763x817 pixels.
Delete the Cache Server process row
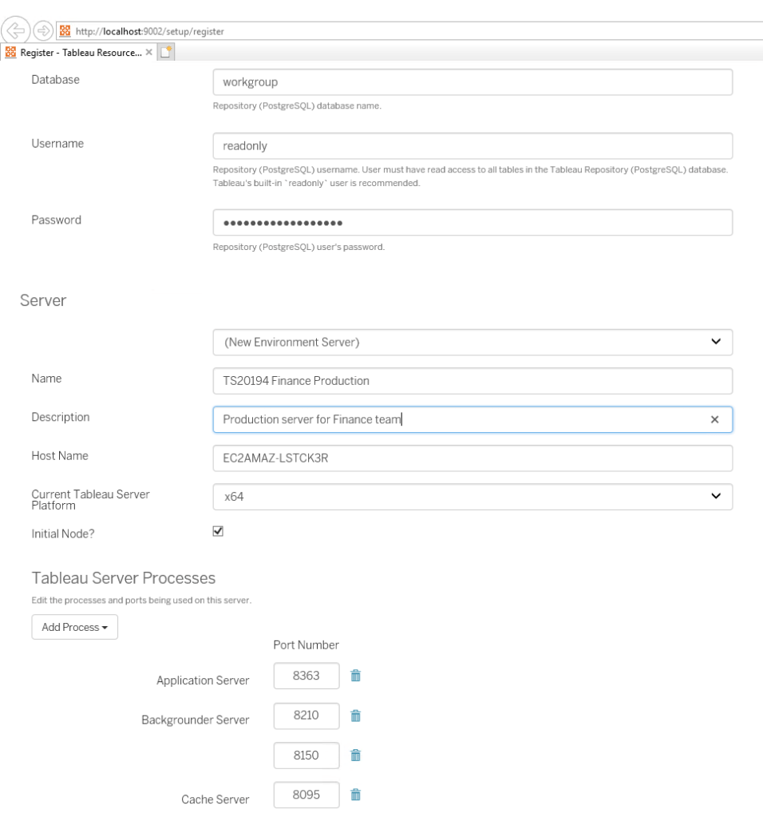356,795
